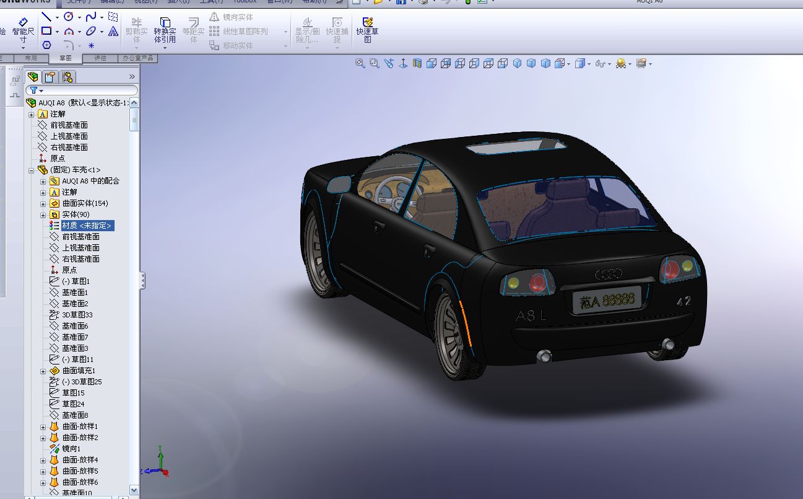
Task: Select the Circle sketch tool
Action: (x=69, y=17)
